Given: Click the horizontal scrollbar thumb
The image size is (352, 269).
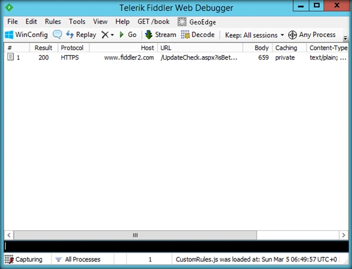Looking at the screenshot, I should pyautogui.click(x=135, y=235).
